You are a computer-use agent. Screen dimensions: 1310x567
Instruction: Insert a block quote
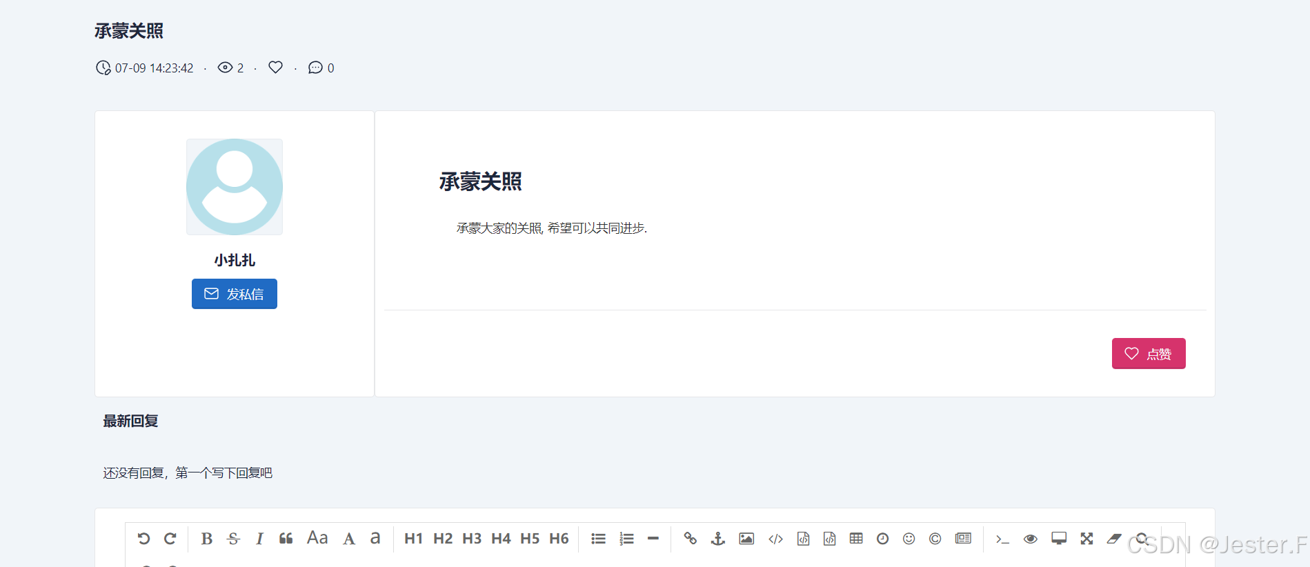(x=286, y=539)
